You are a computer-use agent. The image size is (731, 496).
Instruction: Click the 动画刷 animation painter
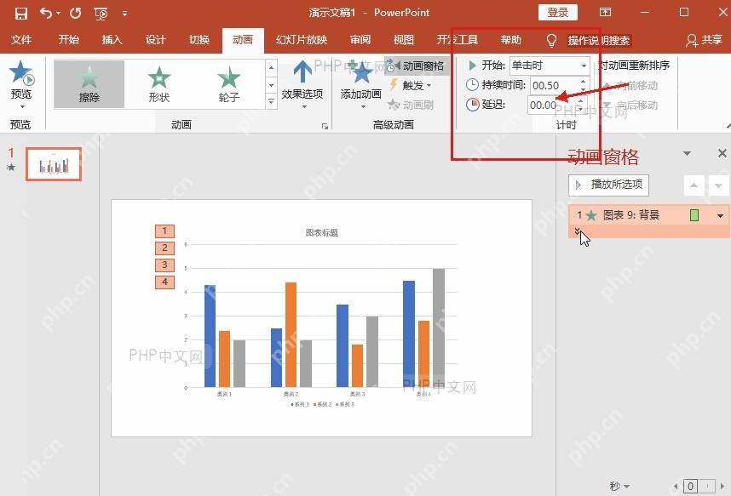pos(411,105)
